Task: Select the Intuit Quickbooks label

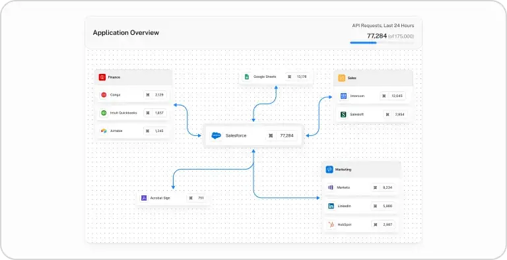Action: (123, 113)
